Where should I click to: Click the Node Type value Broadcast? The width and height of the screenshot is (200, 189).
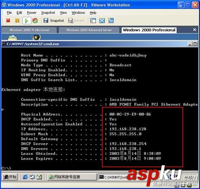(x=120, y=65)
